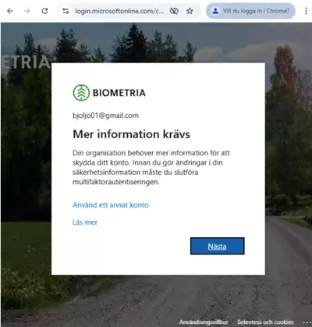This screenshot has width=312, height=327.
Task: Open the 'Sekretess och cookies' footer link
Action: 265,322
